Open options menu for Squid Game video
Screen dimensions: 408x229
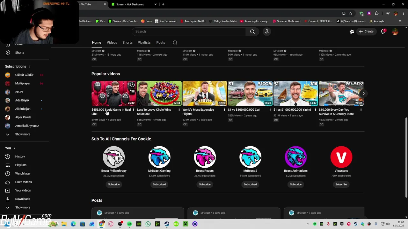(x=134, y=109)
